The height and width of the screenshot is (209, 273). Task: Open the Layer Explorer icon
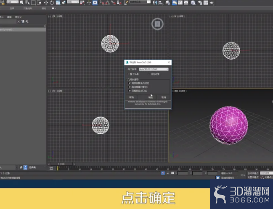point(168,3)
